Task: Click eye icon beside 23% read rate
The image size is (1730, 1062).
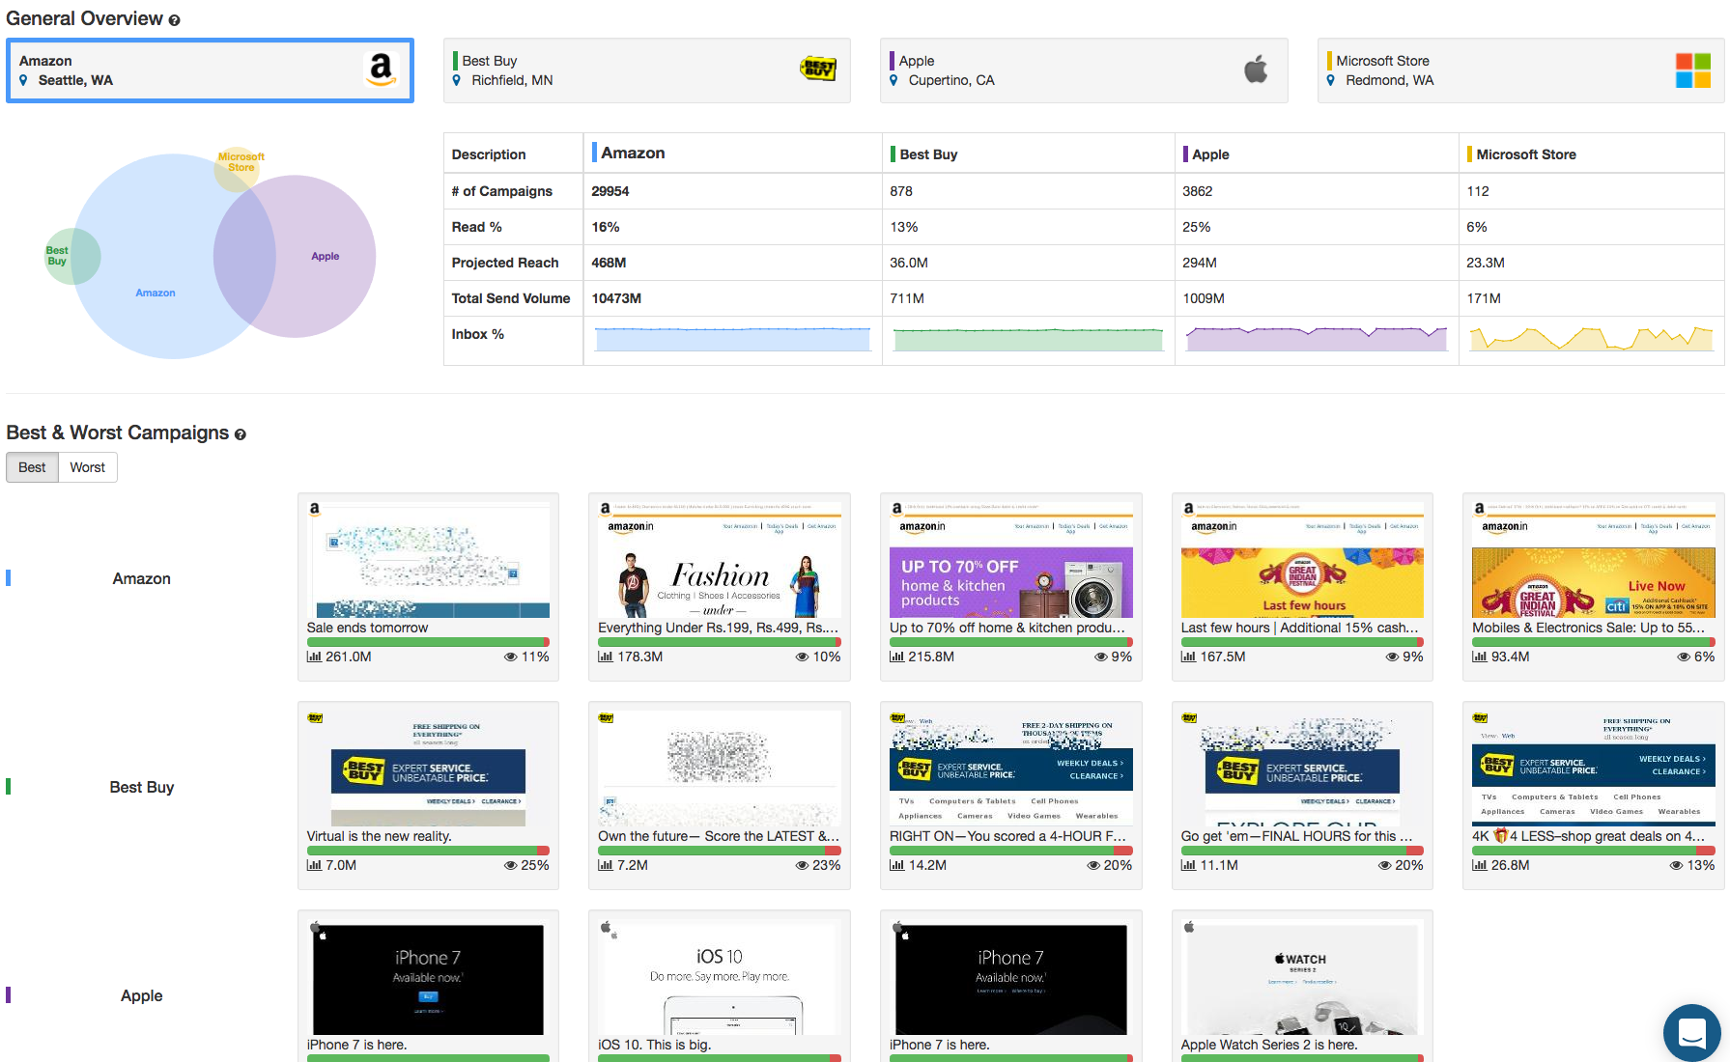Action: 803,865
